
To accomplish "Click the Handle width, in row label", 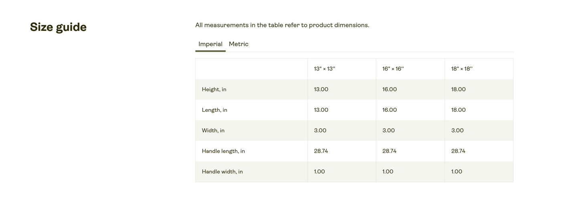I will click(x=222, y=172).
